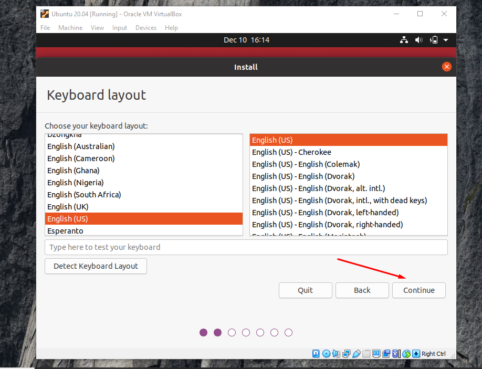
Task: Click the second installer progress dot
Action: pos(217,332)
